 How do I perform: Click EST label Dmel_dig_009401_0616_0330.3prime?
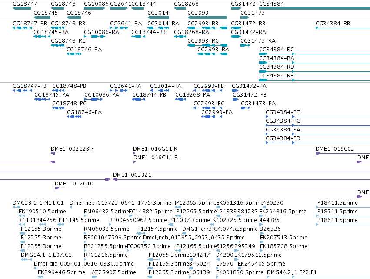84,264
